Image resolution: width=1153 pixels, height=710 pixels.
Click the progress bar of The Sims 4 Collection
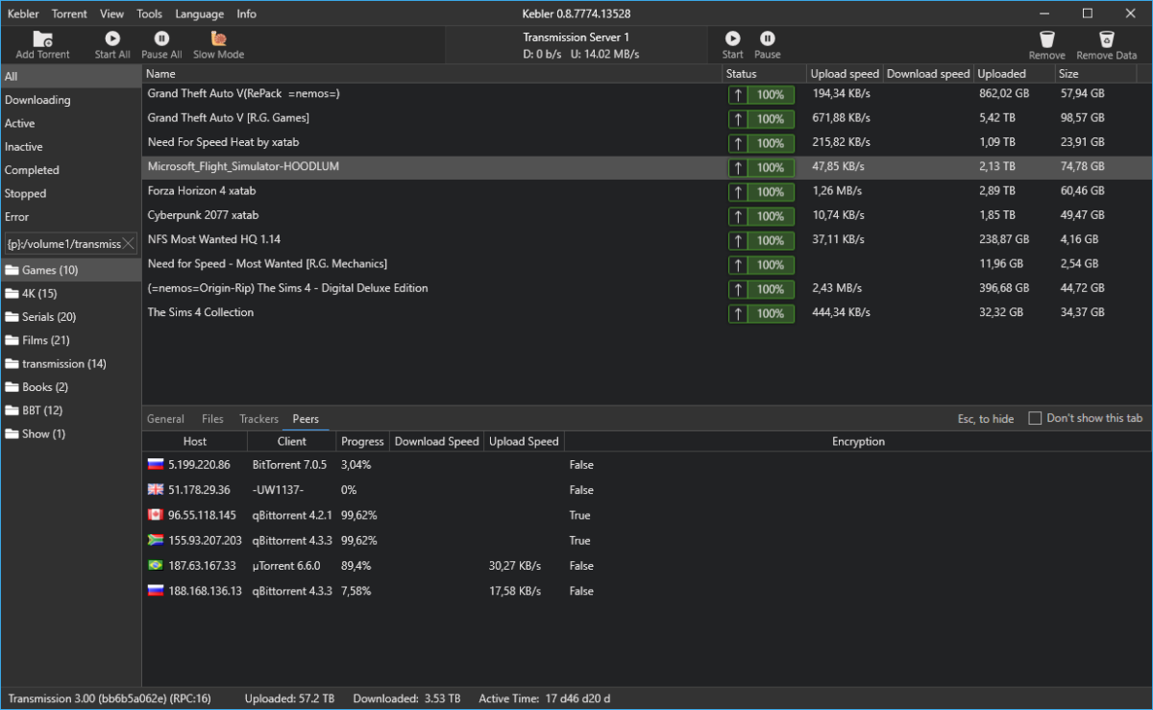click(761, 313)
